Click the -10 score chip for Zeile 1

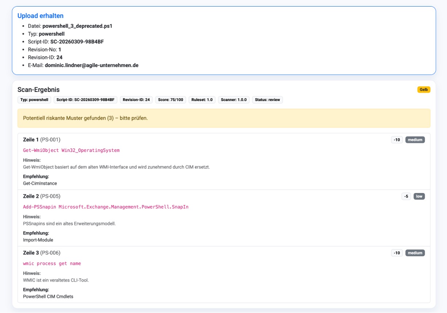[397, 140]
